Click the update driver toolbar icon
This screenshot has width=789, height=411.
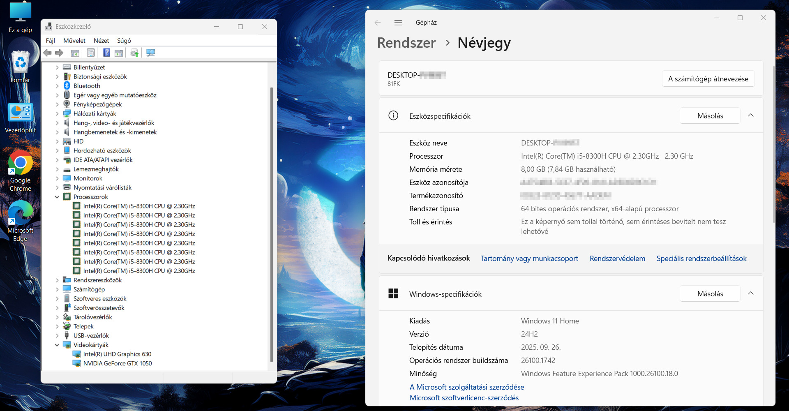coord(134,53)
